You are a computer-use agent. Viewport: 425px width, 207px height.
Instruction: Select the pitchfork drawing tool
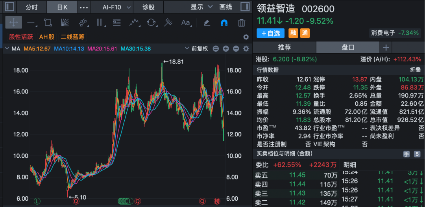pyautogui.click(x=168, y=22)
